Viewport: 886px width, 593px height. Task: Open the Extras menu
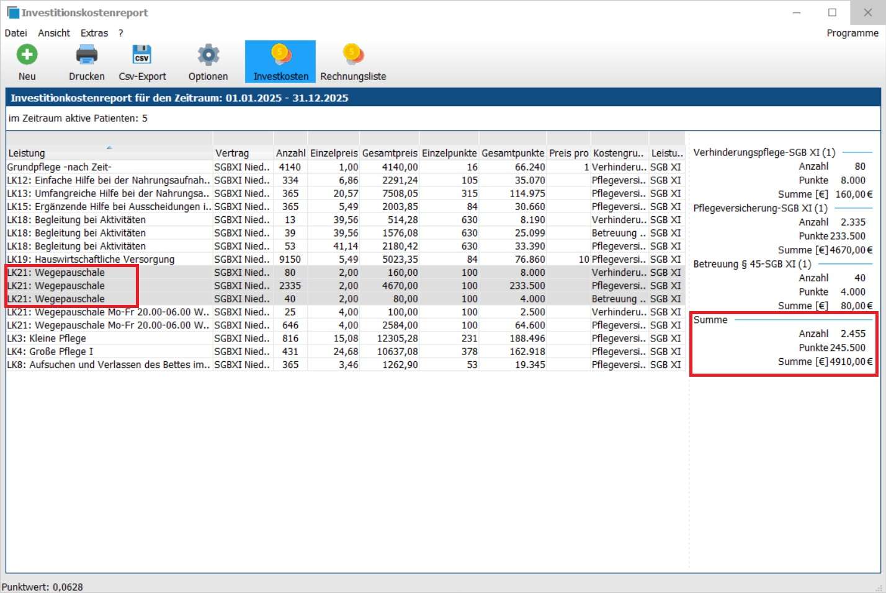pos(94,33)
